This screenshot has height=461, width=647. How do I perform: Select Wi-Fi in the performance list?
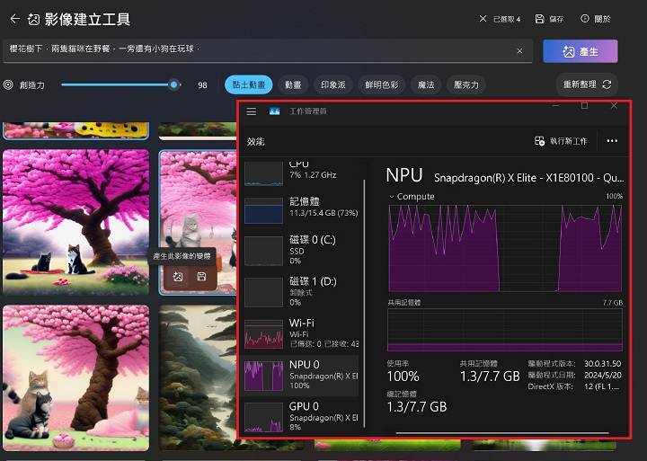pos(301,333)
